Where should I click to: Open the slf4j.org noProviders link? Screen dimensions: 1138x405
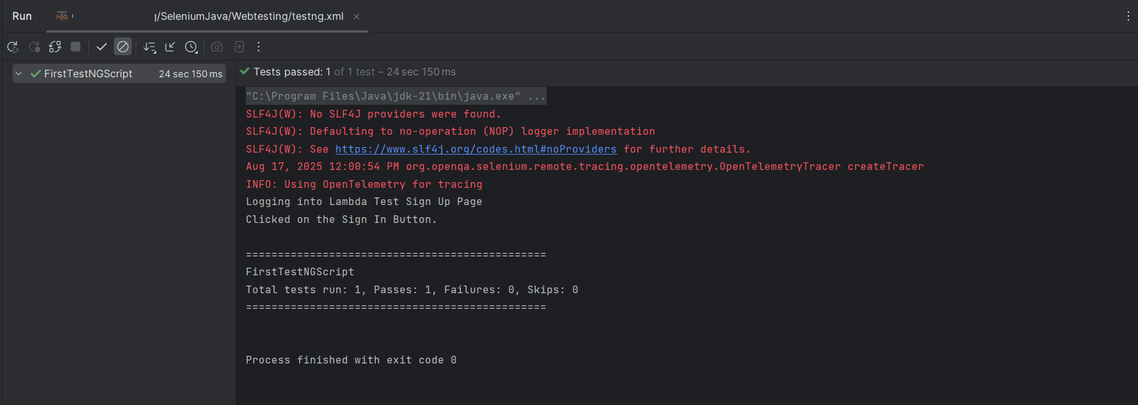pyautogui.click(x=476, y=149)
